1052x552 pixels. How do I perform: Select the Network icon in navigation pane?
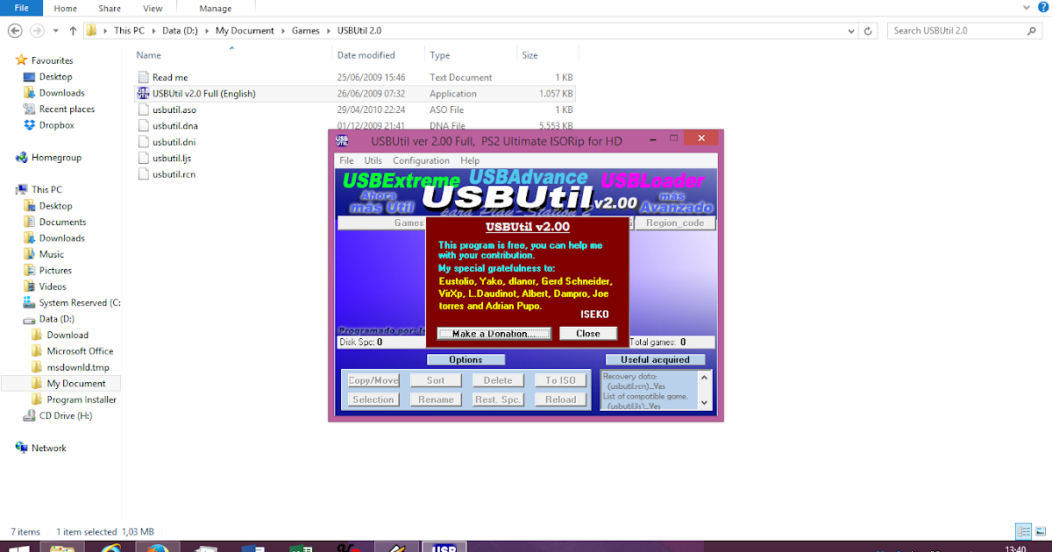point(21,448)
